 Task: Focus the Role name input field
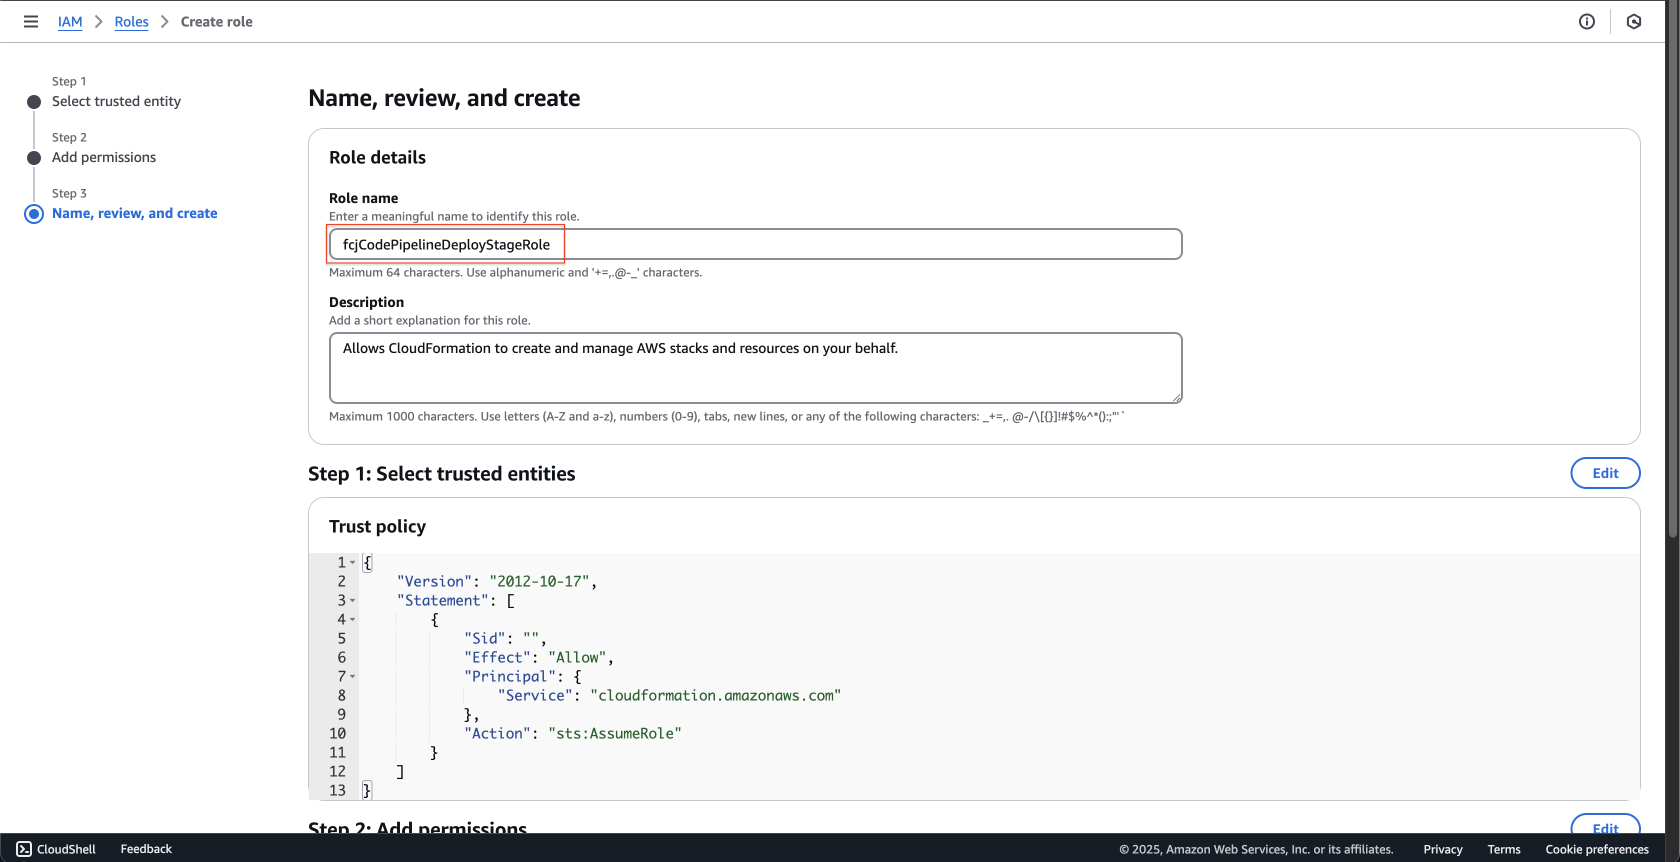[x=755, y=244]
